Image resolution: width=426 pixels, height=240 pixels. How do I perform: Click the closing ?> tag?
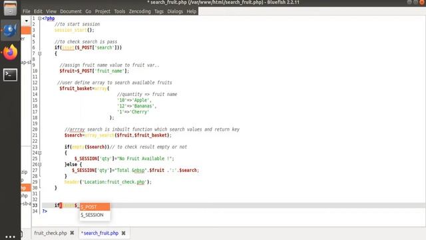[x=45, y=211]
